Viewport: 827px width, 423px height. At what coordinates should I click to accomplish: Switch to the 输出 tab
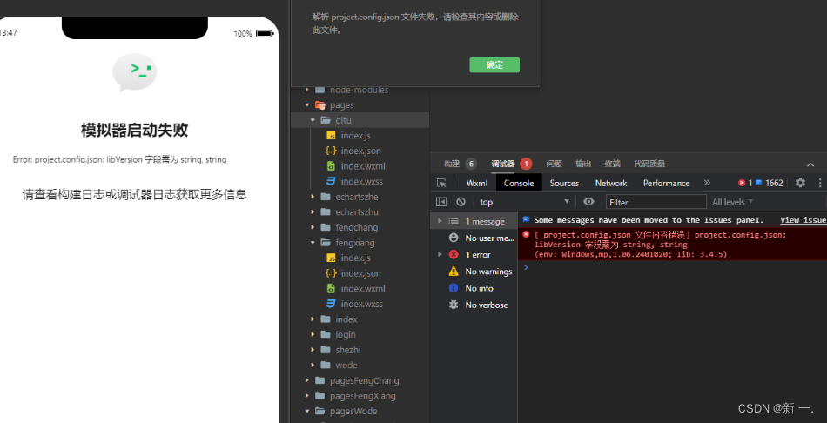pos(582,164)
